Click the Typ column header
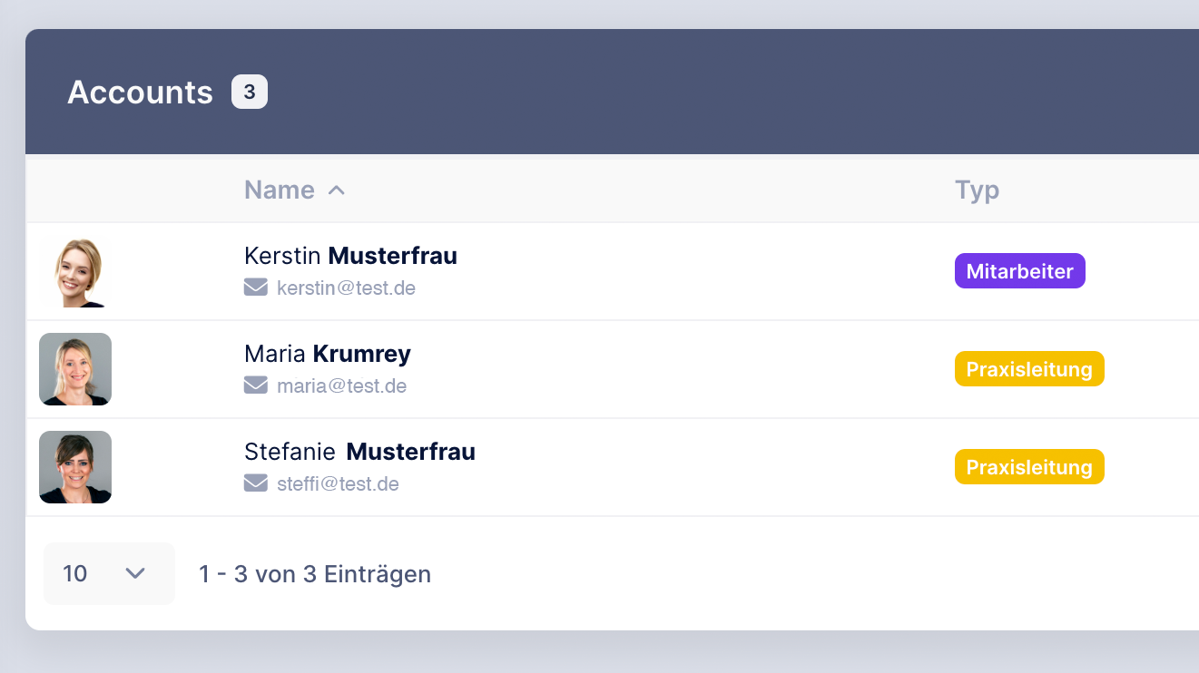This screenshot has width=1199, height=673. pos(978,190)
